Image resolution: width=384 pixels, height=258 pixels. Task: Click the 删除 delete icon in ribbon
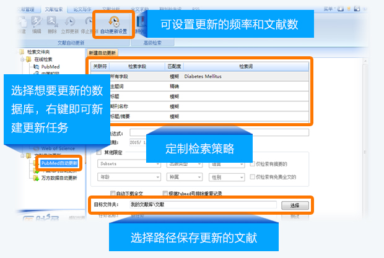(52, 22)
